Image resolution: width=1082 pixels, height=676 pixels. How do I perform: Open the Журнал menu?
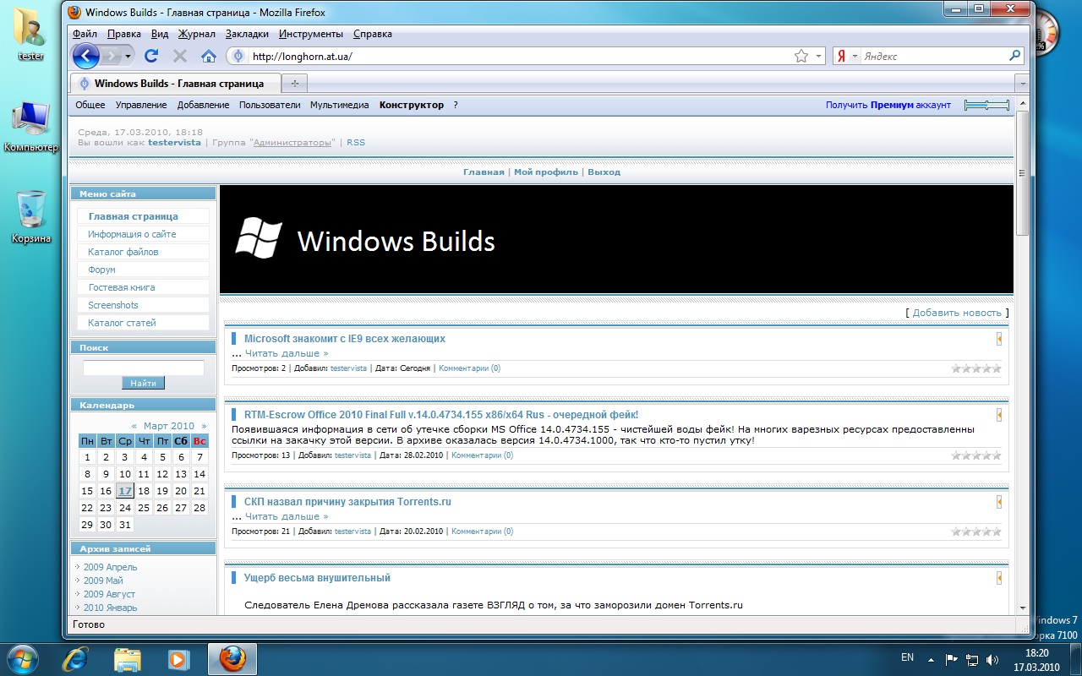tap(196, 34)
